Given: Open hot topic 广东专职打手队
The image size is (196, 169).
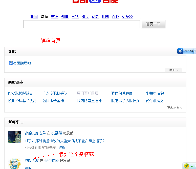Looking at the screenshot, I should (55, 93).
